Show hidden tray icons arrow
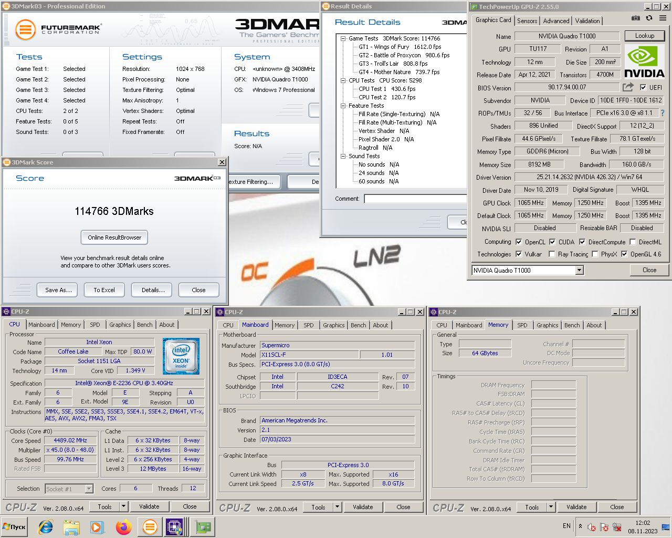 pyautogui.click(x=580, y=526)
